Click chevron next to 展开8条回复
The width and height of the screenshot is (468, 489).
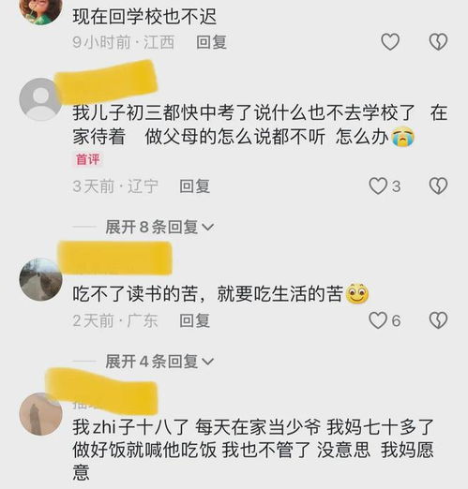208,227
